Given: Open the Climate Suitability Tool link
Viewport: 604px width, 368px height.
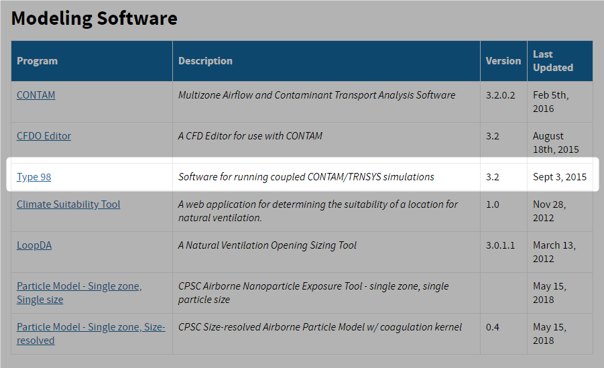Looking at the screenshot, I should (x=68, y=204).
